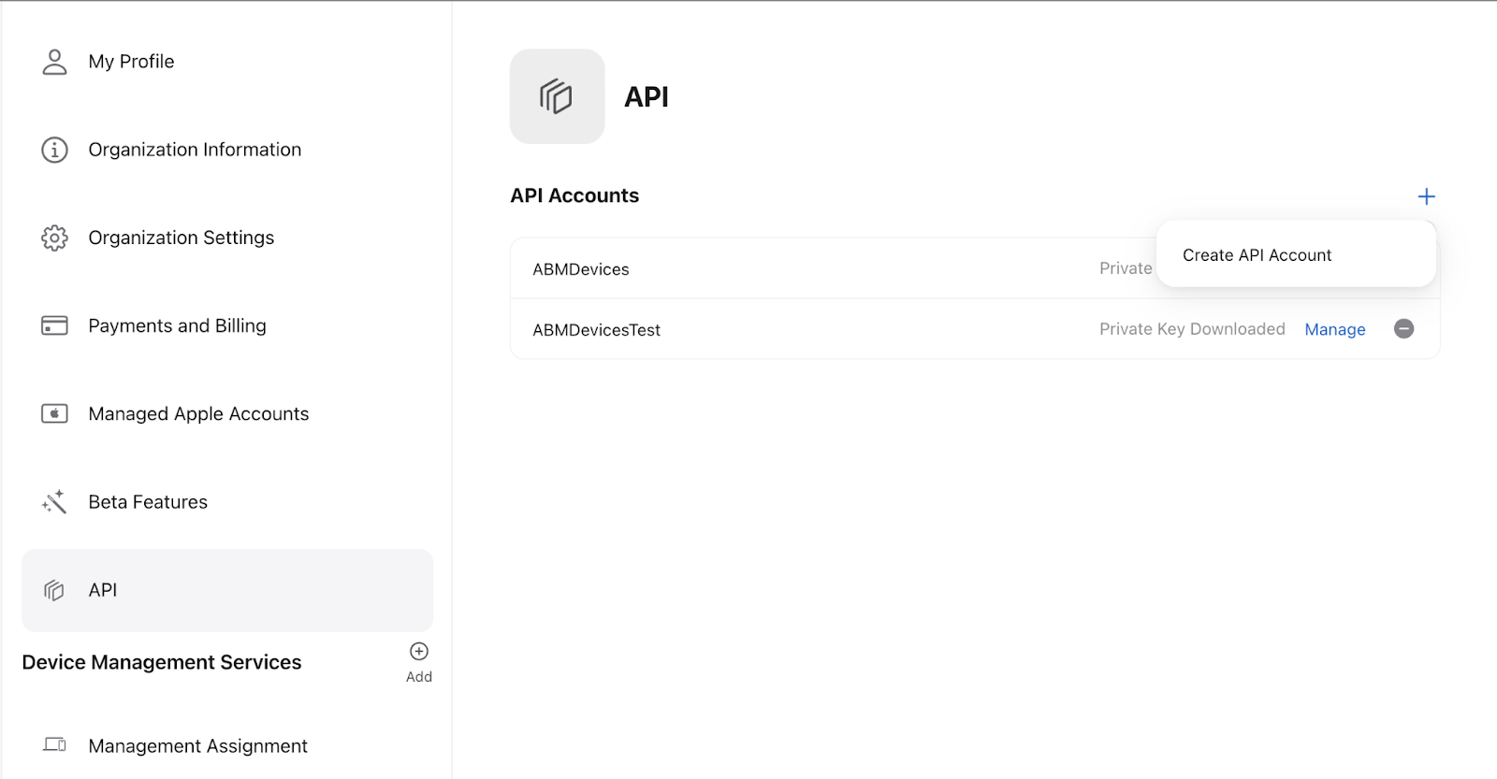Remove ABMDevicesTest with the minus icon
The image size is (1497, 779).
pos(1403,328)
